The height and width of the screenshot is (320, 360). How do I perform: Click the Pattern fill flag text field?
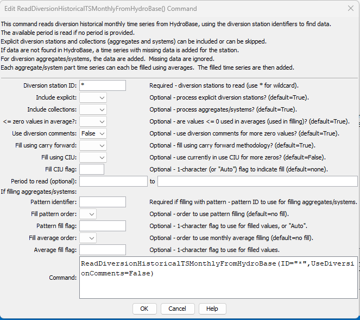tap(103, 226)
